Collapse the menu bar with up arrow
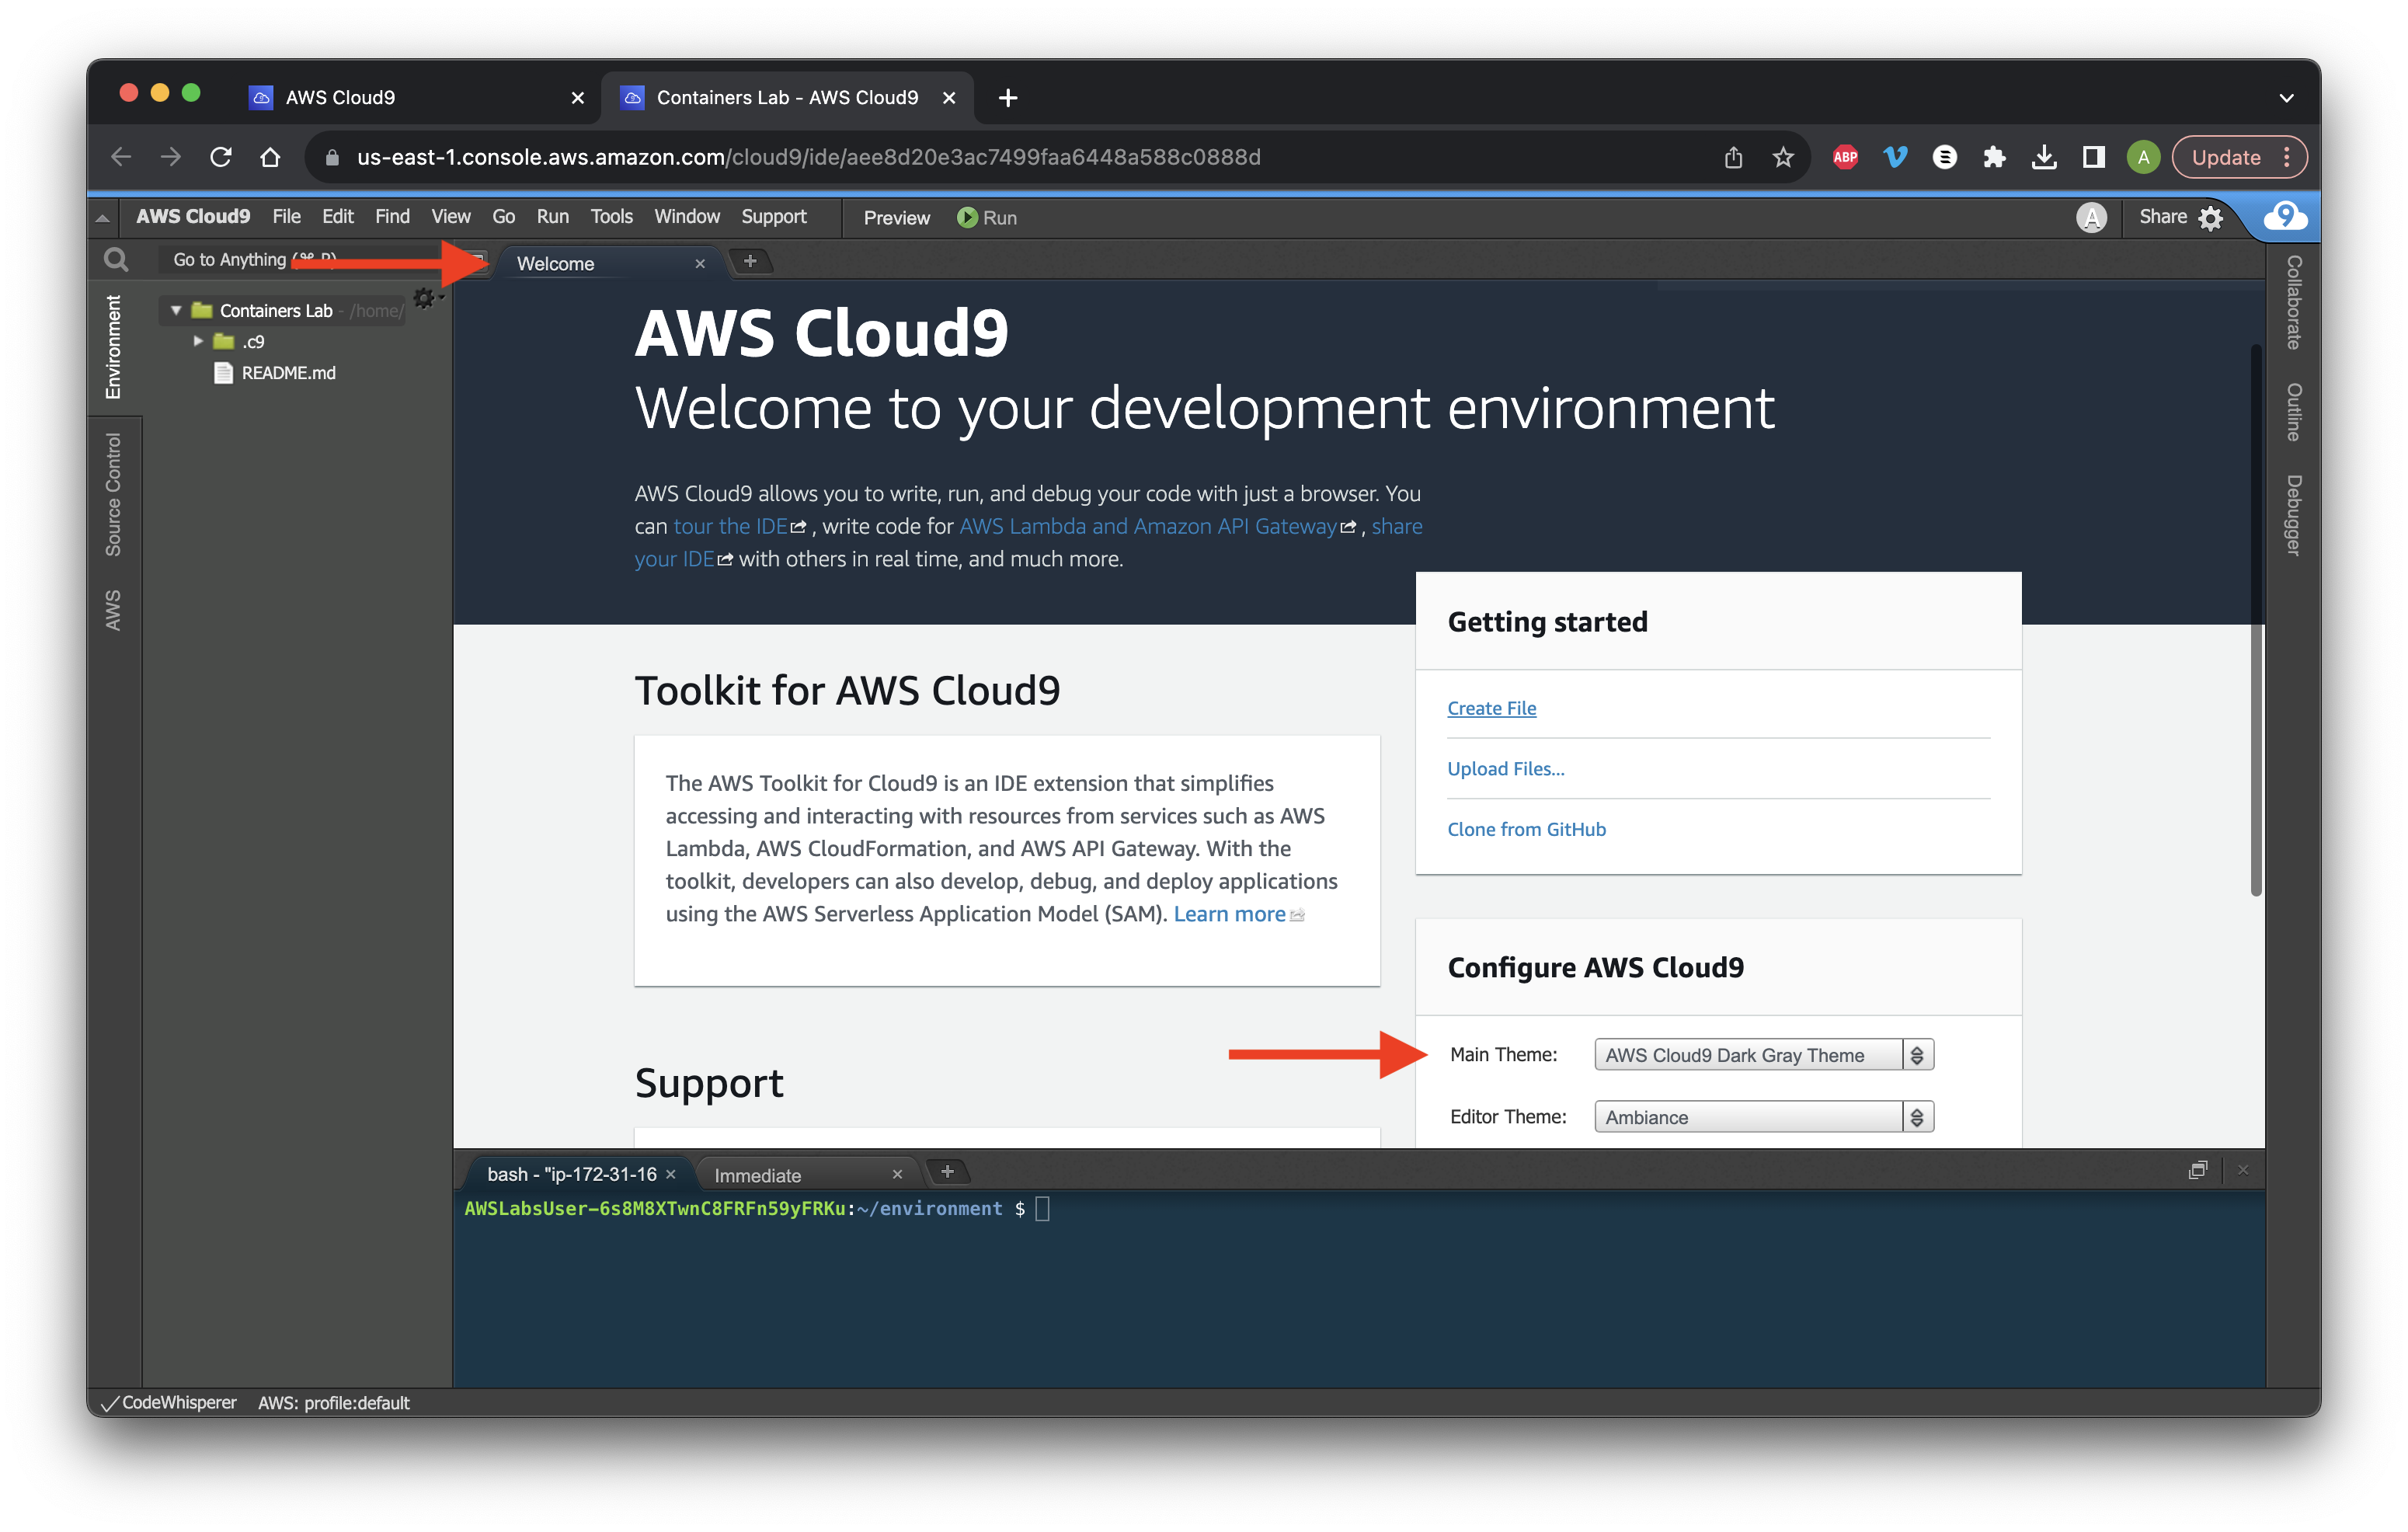The height and width of the screenshot is (1532, 2408). 102,217
